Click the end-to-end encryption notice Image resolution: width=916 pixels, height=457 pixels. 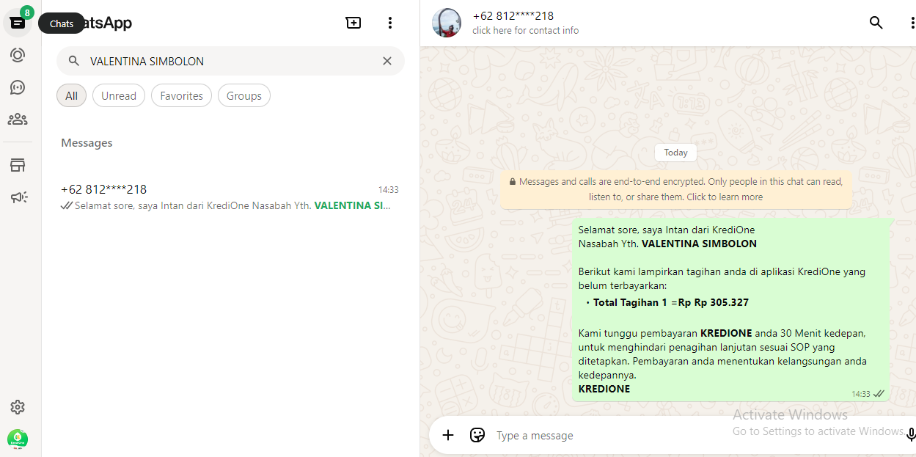675,189
